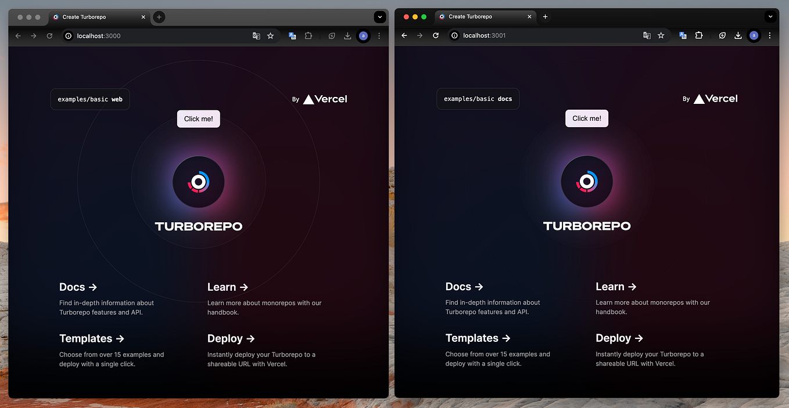The image size is (789, 408).
Task: Click TURBOREPO wordmark in web app
Action: click(x=199, y=226)
